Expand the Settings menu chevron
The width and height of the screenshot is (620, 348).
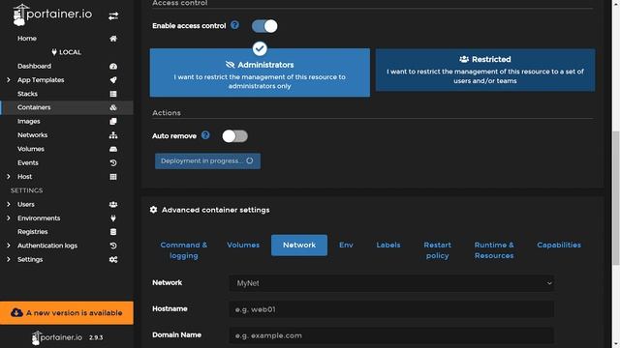click(9, 260)
